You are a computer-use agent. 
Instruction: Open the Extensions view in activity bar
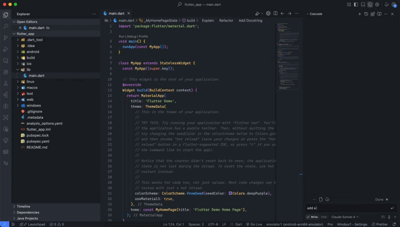[6, 72]
